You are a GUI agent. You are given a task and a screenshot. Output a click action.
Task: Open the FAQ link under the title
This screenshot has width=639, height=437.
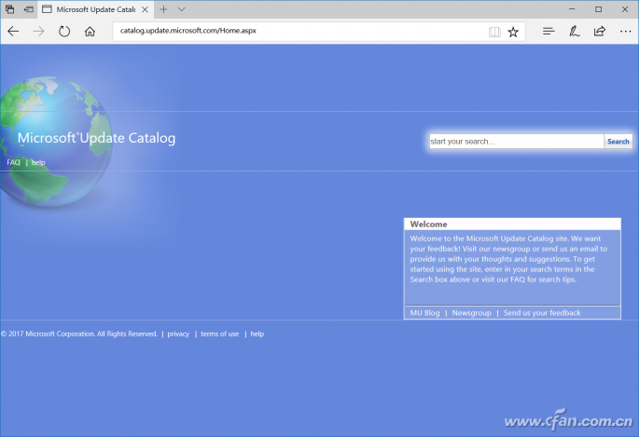click(13, 162)
